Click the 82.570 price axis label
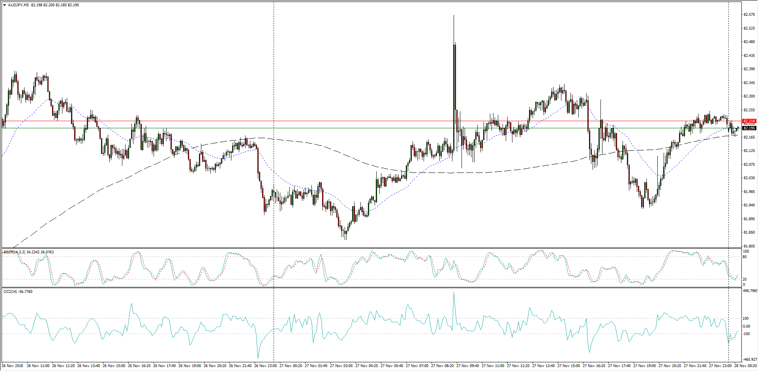Screen dimensions: 758x371 (749, 15)
